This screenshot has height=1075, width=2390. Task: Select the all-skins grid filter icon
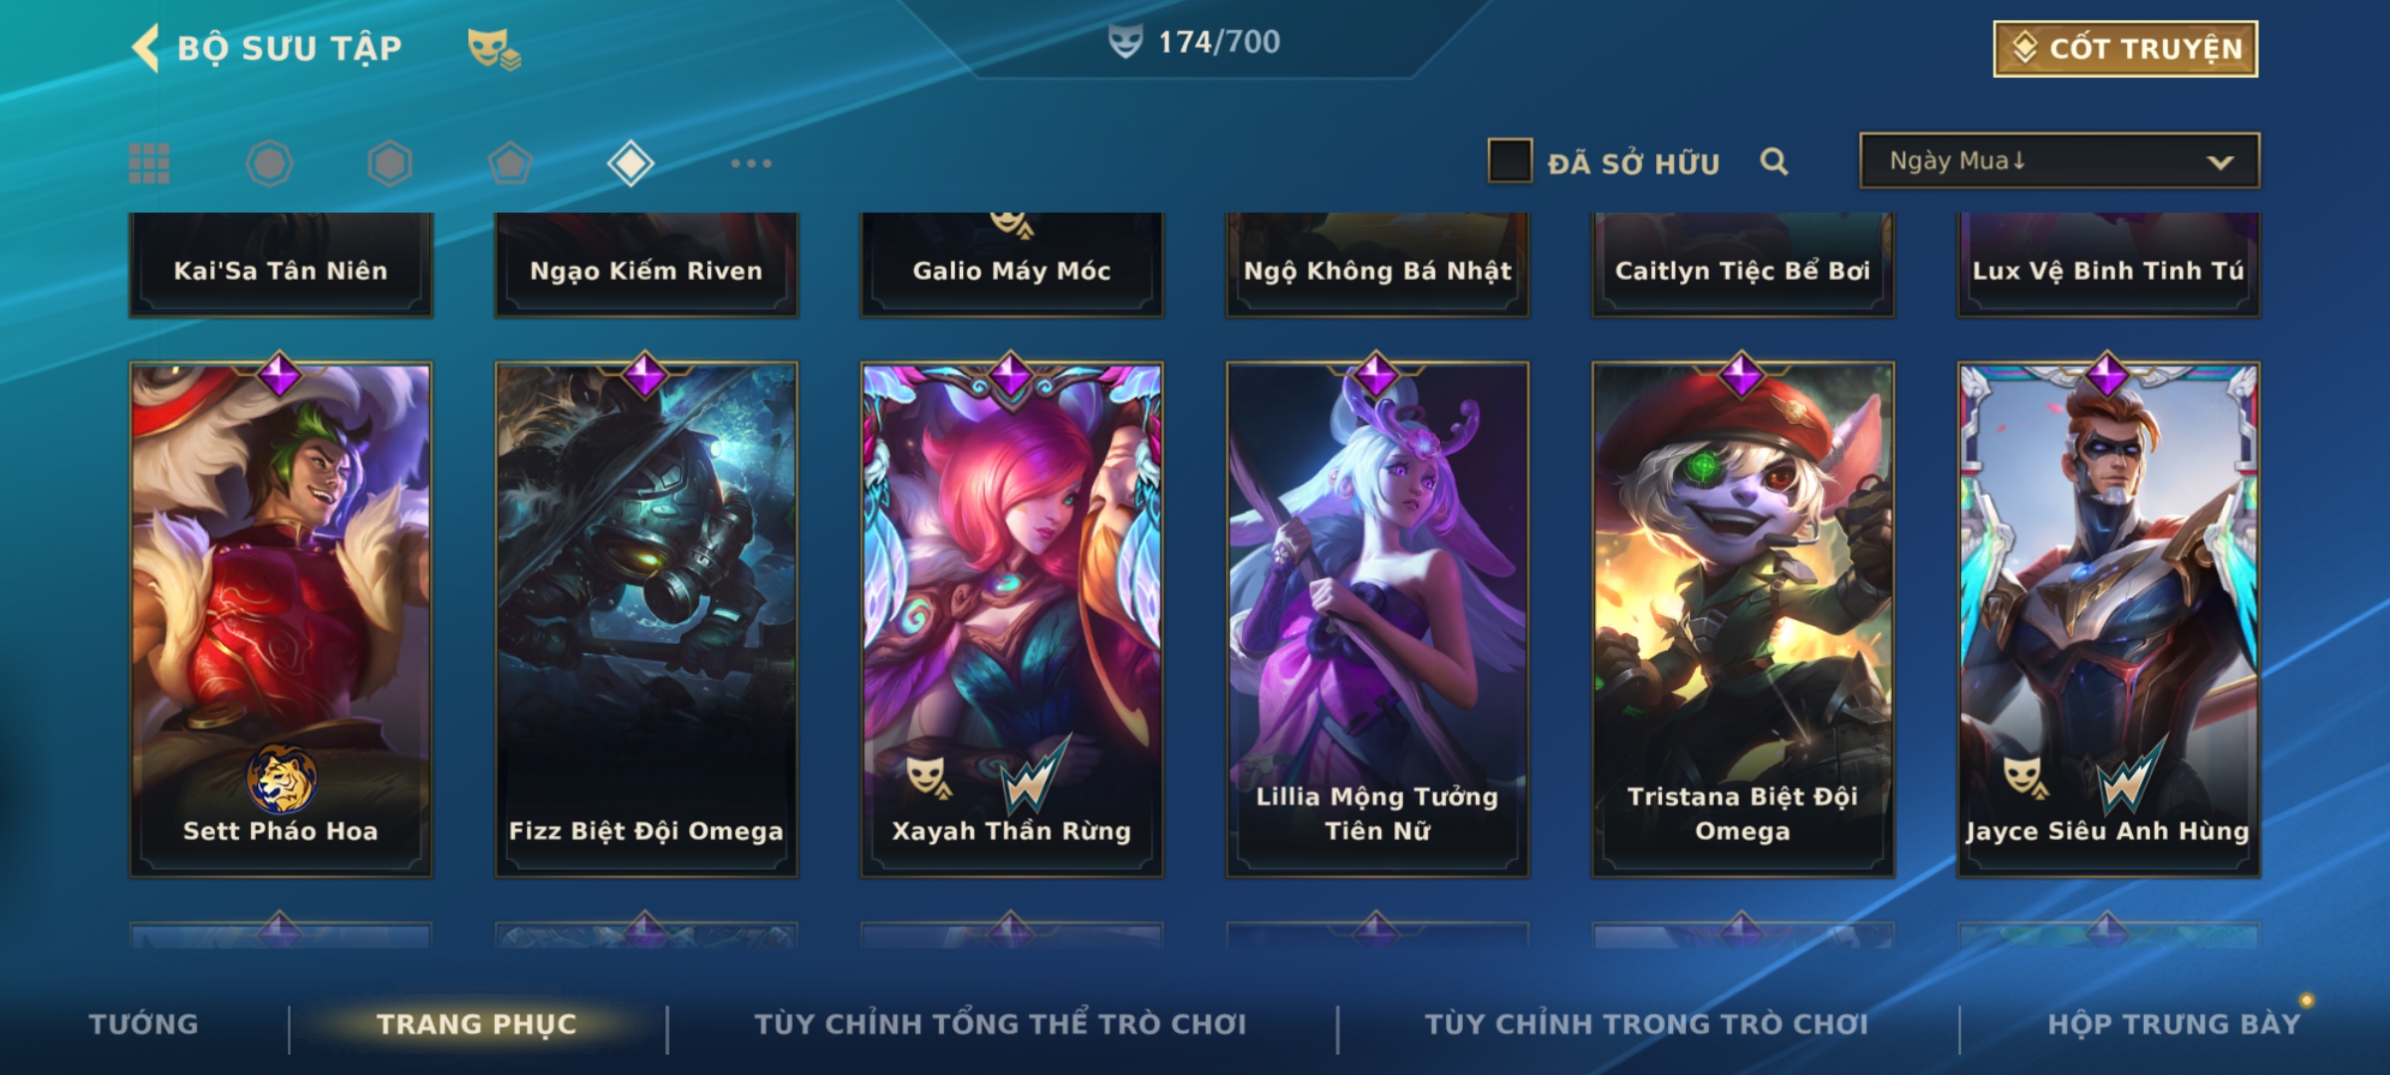149,163
